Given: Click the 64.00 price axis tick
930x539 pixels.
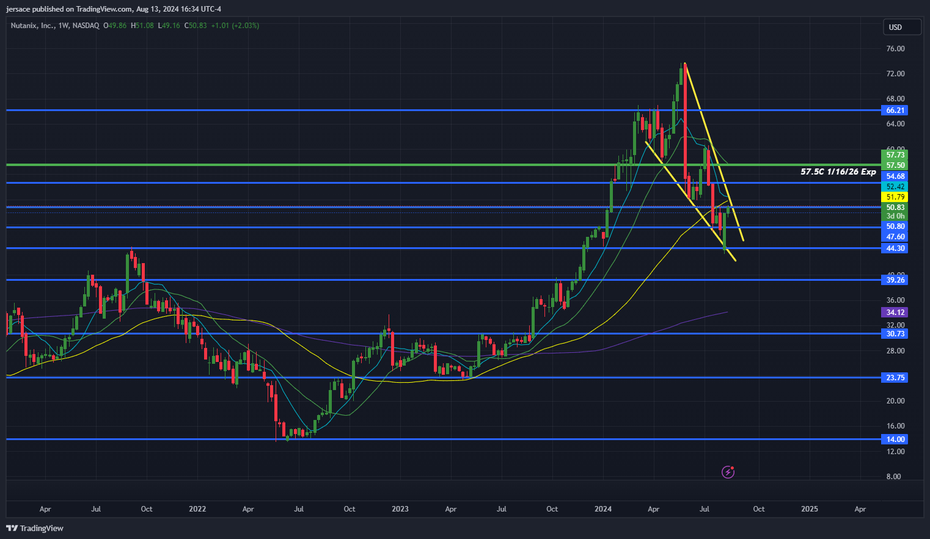Looking at the screenshot, I should pos(895,124).
